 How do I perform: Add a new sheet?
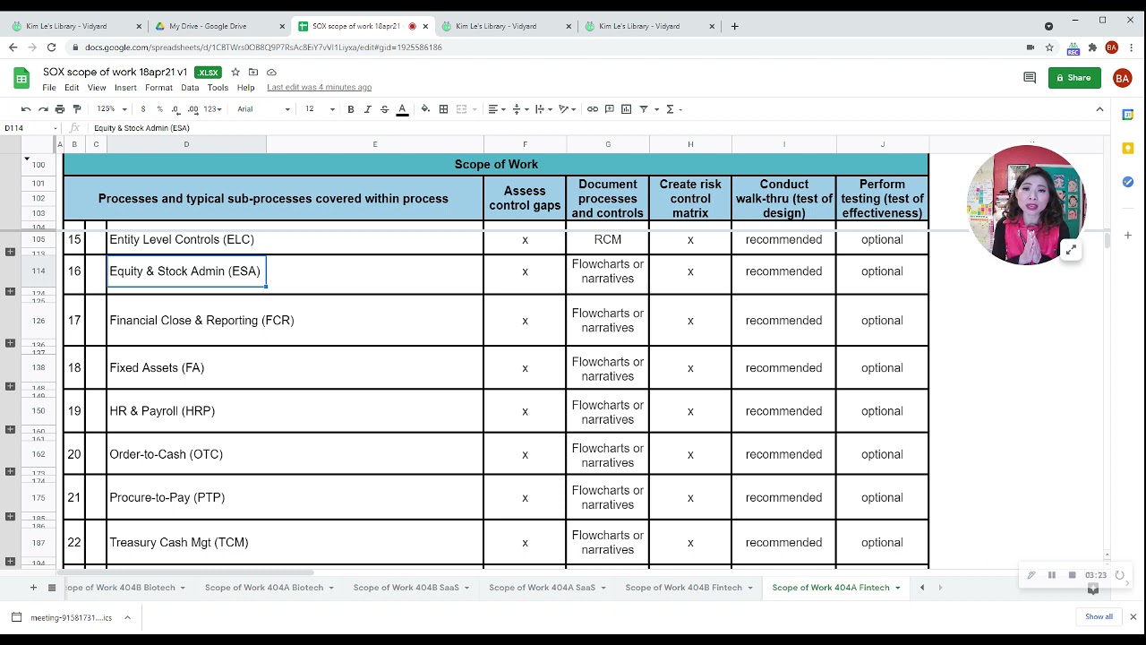(x=33, y=588)
